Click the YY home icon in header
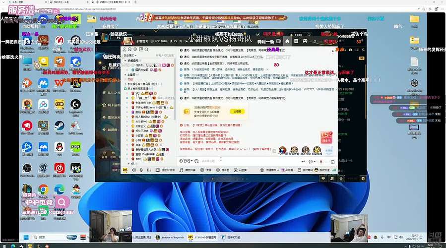Viewport: 446px width, 248px height. [287, 41]
